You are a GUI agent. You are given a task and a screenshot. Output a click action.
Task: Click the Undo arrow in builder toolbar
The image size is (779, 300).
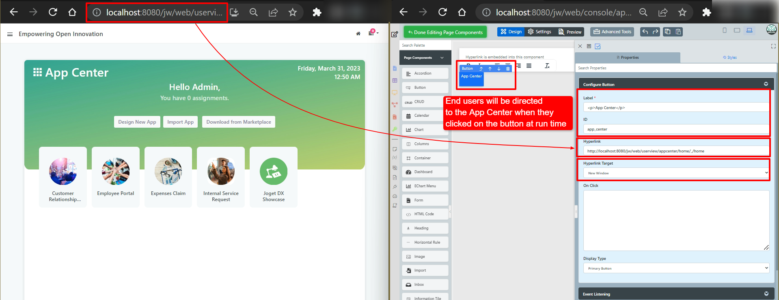pyautogui.click(x=645, y=32)
